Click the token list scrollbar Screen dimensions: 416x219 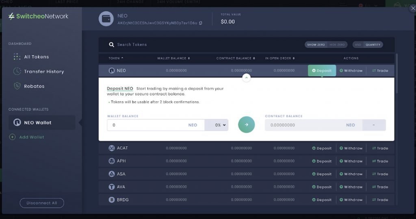coord(396,73)
